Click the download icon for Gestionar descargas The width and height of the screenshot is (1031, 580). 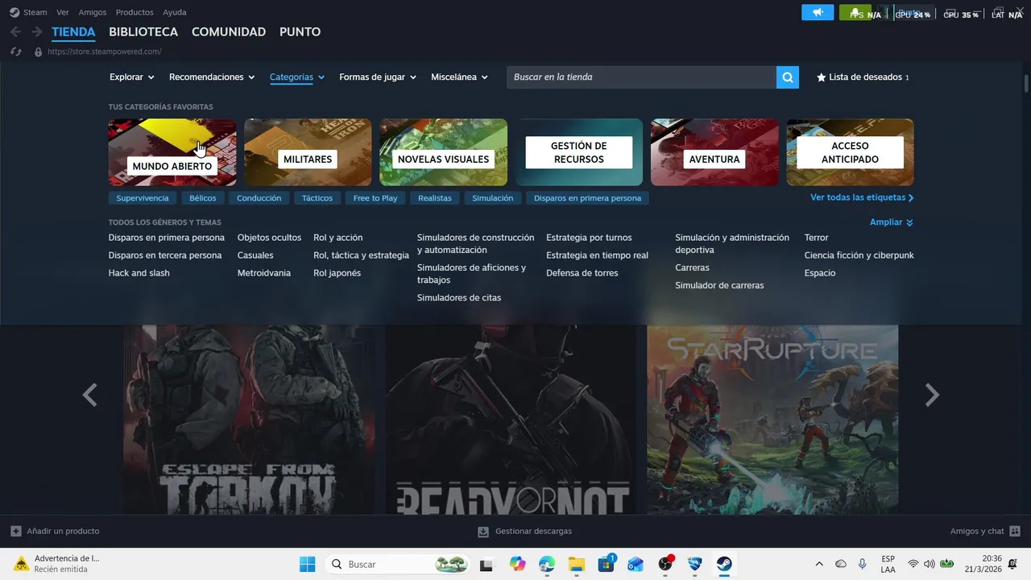click(483, 532)
